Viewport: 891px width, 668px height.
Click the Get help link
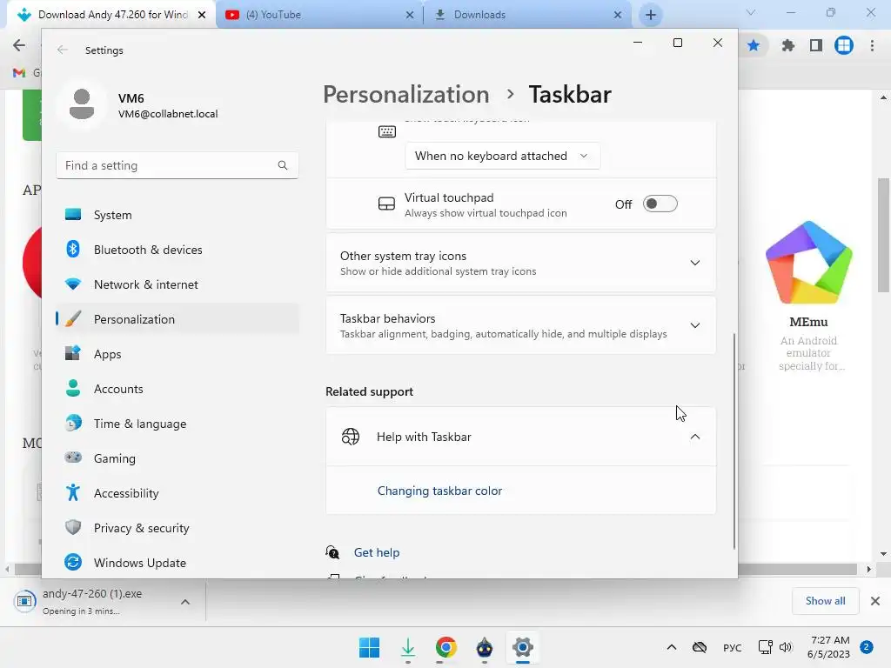click(377, 552)
